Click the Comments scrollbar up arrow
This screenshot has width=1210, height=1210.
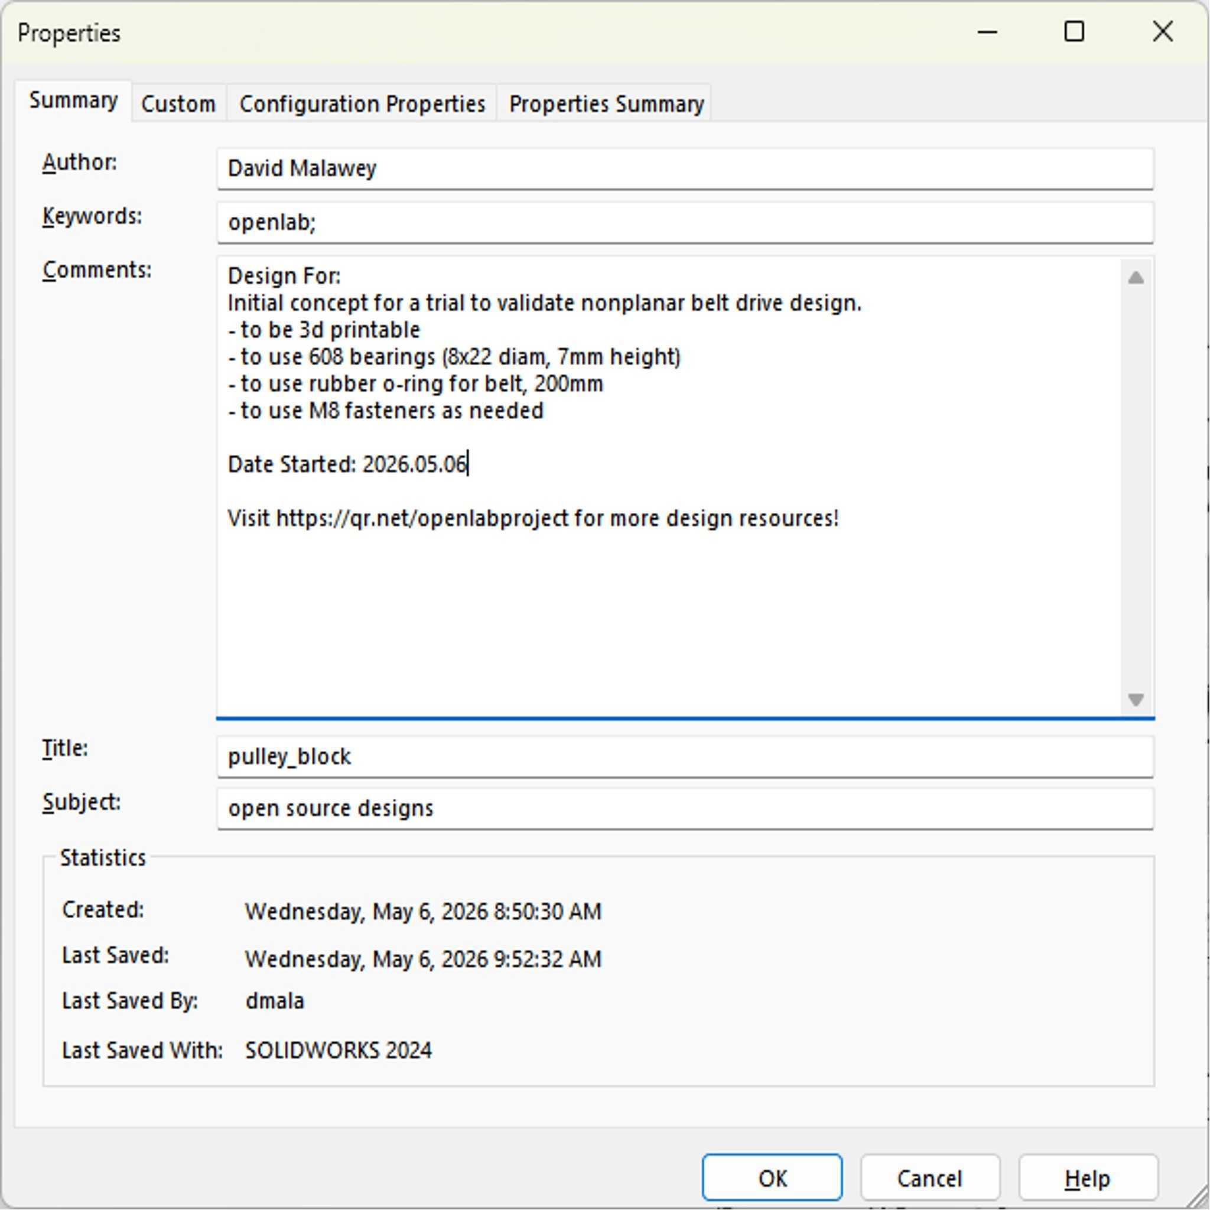point(1136,278)
